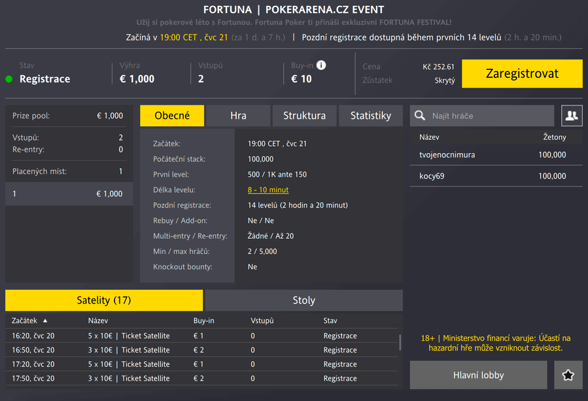Click the Prize pool € 1,000 row
Screen dimensions: 588x401
click(x=68, y=116)
